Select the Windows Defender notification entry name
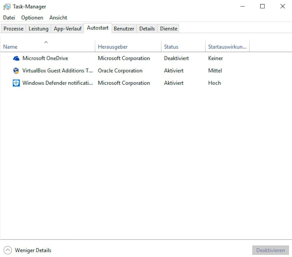The height and width of the screenshot is (257, 292). tap(58, 83)
